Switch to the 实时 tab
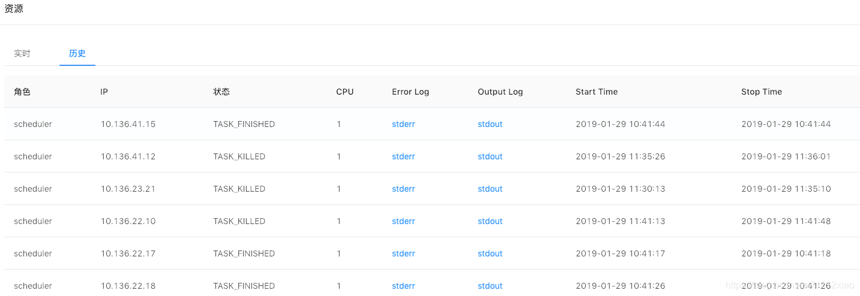This screenshot has height=296, width=860. point(22,53)
